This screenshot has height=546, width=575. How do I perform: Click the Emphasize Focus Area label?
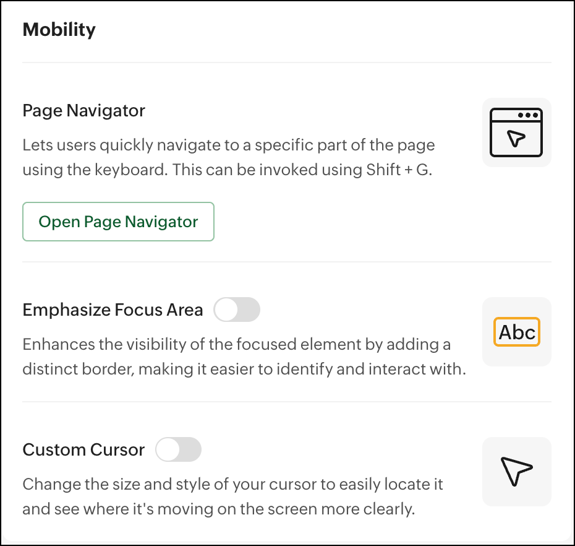click(x=113, y=310)
